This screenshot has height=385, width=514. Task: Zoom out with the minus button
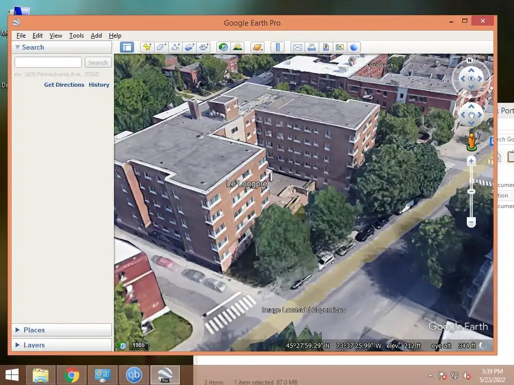pyautogui.click(x=471, y=222)
